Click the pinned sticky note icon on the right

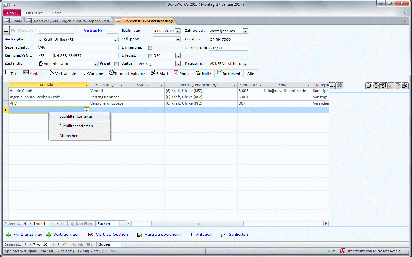click(x=383, y=85)
